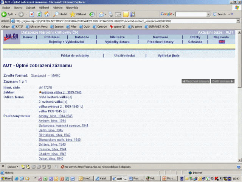Toggle the yellow Discuss note icon

coord(126,14)
